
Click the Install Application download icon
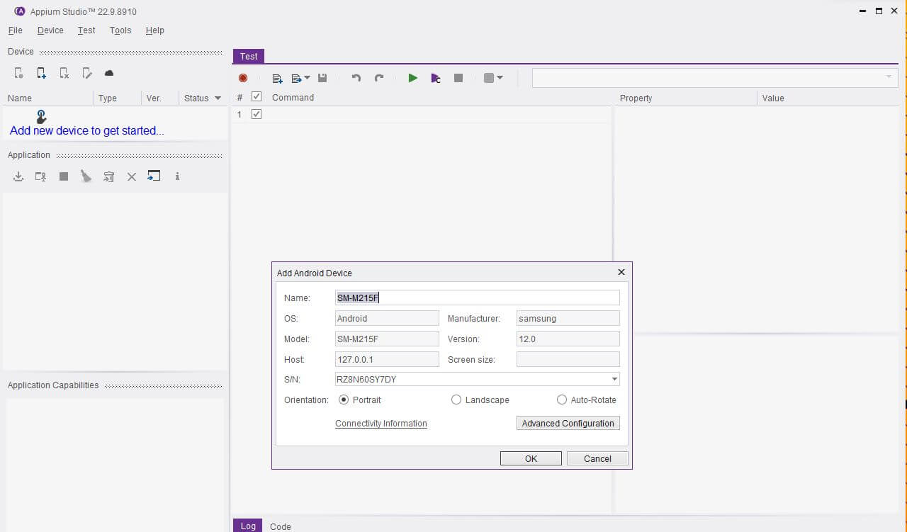click(18, 176)
